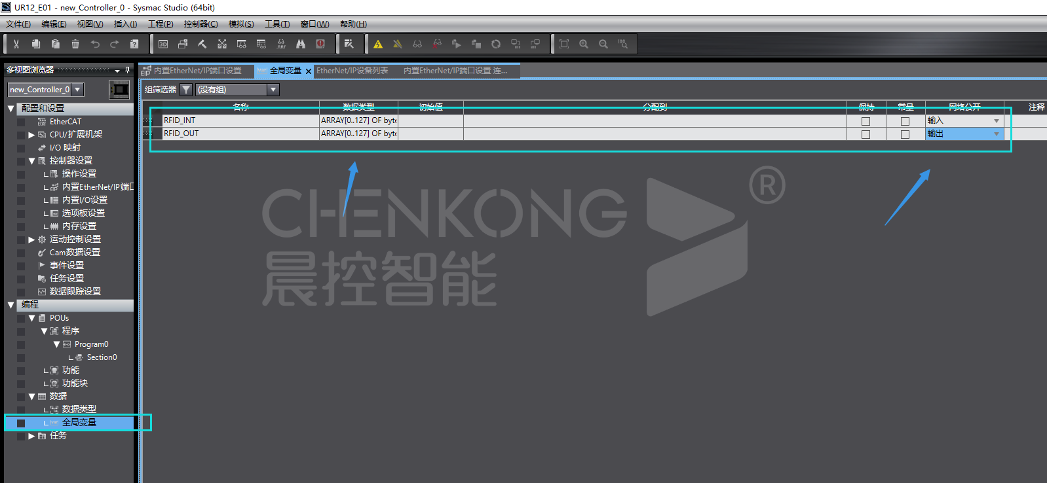Select 任务设置 in the configuration tree
1047x483 pixels.
67,278
